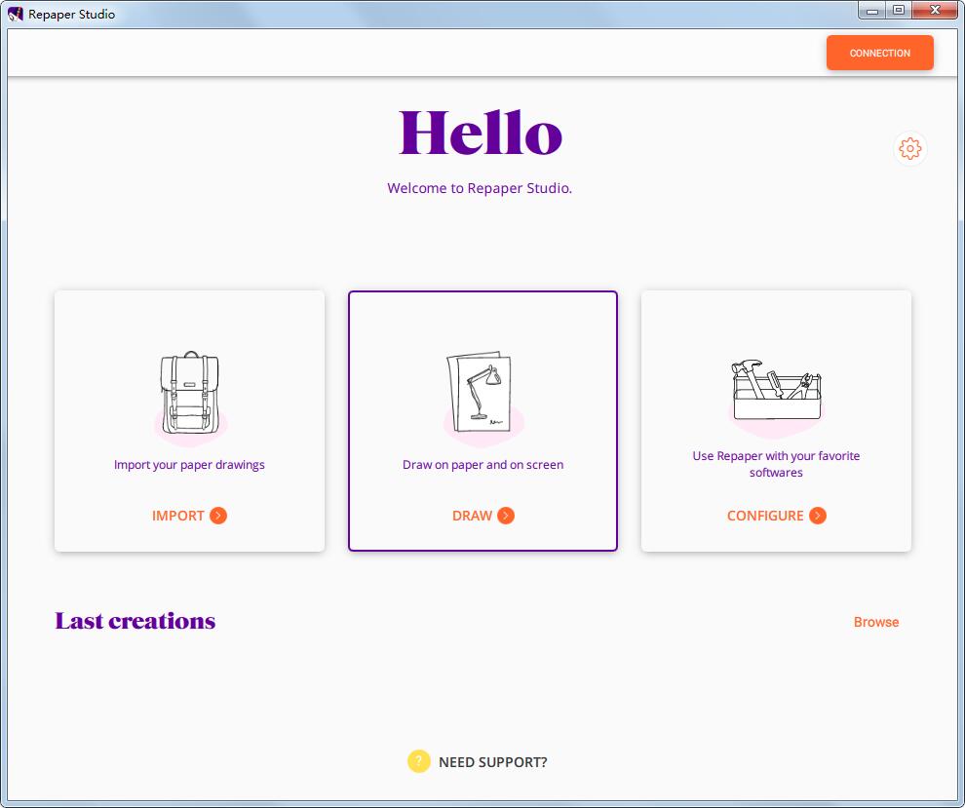
Task: Maximize the Repaper Studio window
Action: click(899, 11)
